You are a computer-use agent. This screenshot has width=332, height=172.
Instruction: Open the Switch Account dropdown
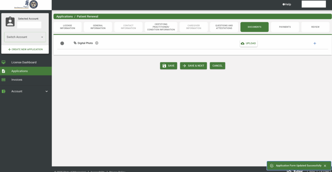(x=25, y=37)
